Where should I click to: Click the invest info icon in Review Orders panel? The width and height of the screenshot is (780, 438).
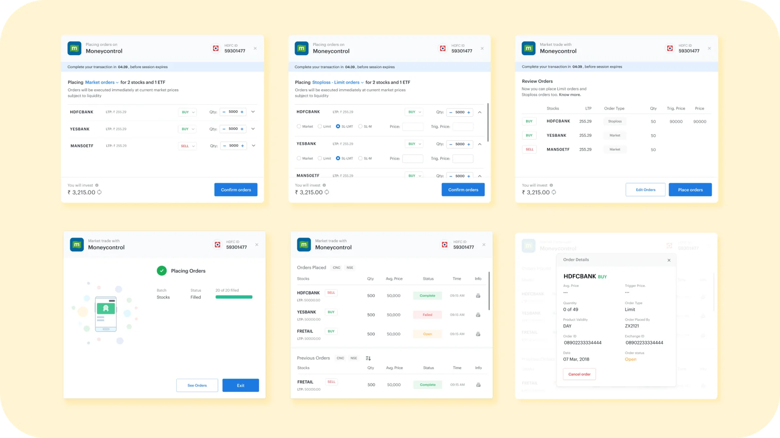click(x=551, y=185)
